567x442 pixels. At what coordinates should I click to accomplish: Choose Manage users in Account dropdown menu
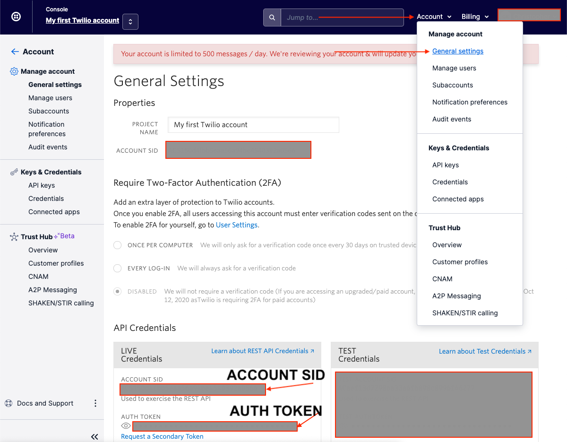[454, 68]
